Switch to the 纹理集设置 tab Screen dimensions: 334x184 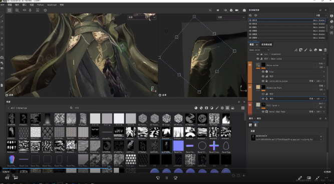coord(266,44)
